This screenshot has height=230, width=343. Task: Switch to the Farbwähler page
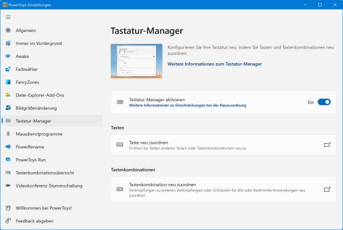[53, 69]
